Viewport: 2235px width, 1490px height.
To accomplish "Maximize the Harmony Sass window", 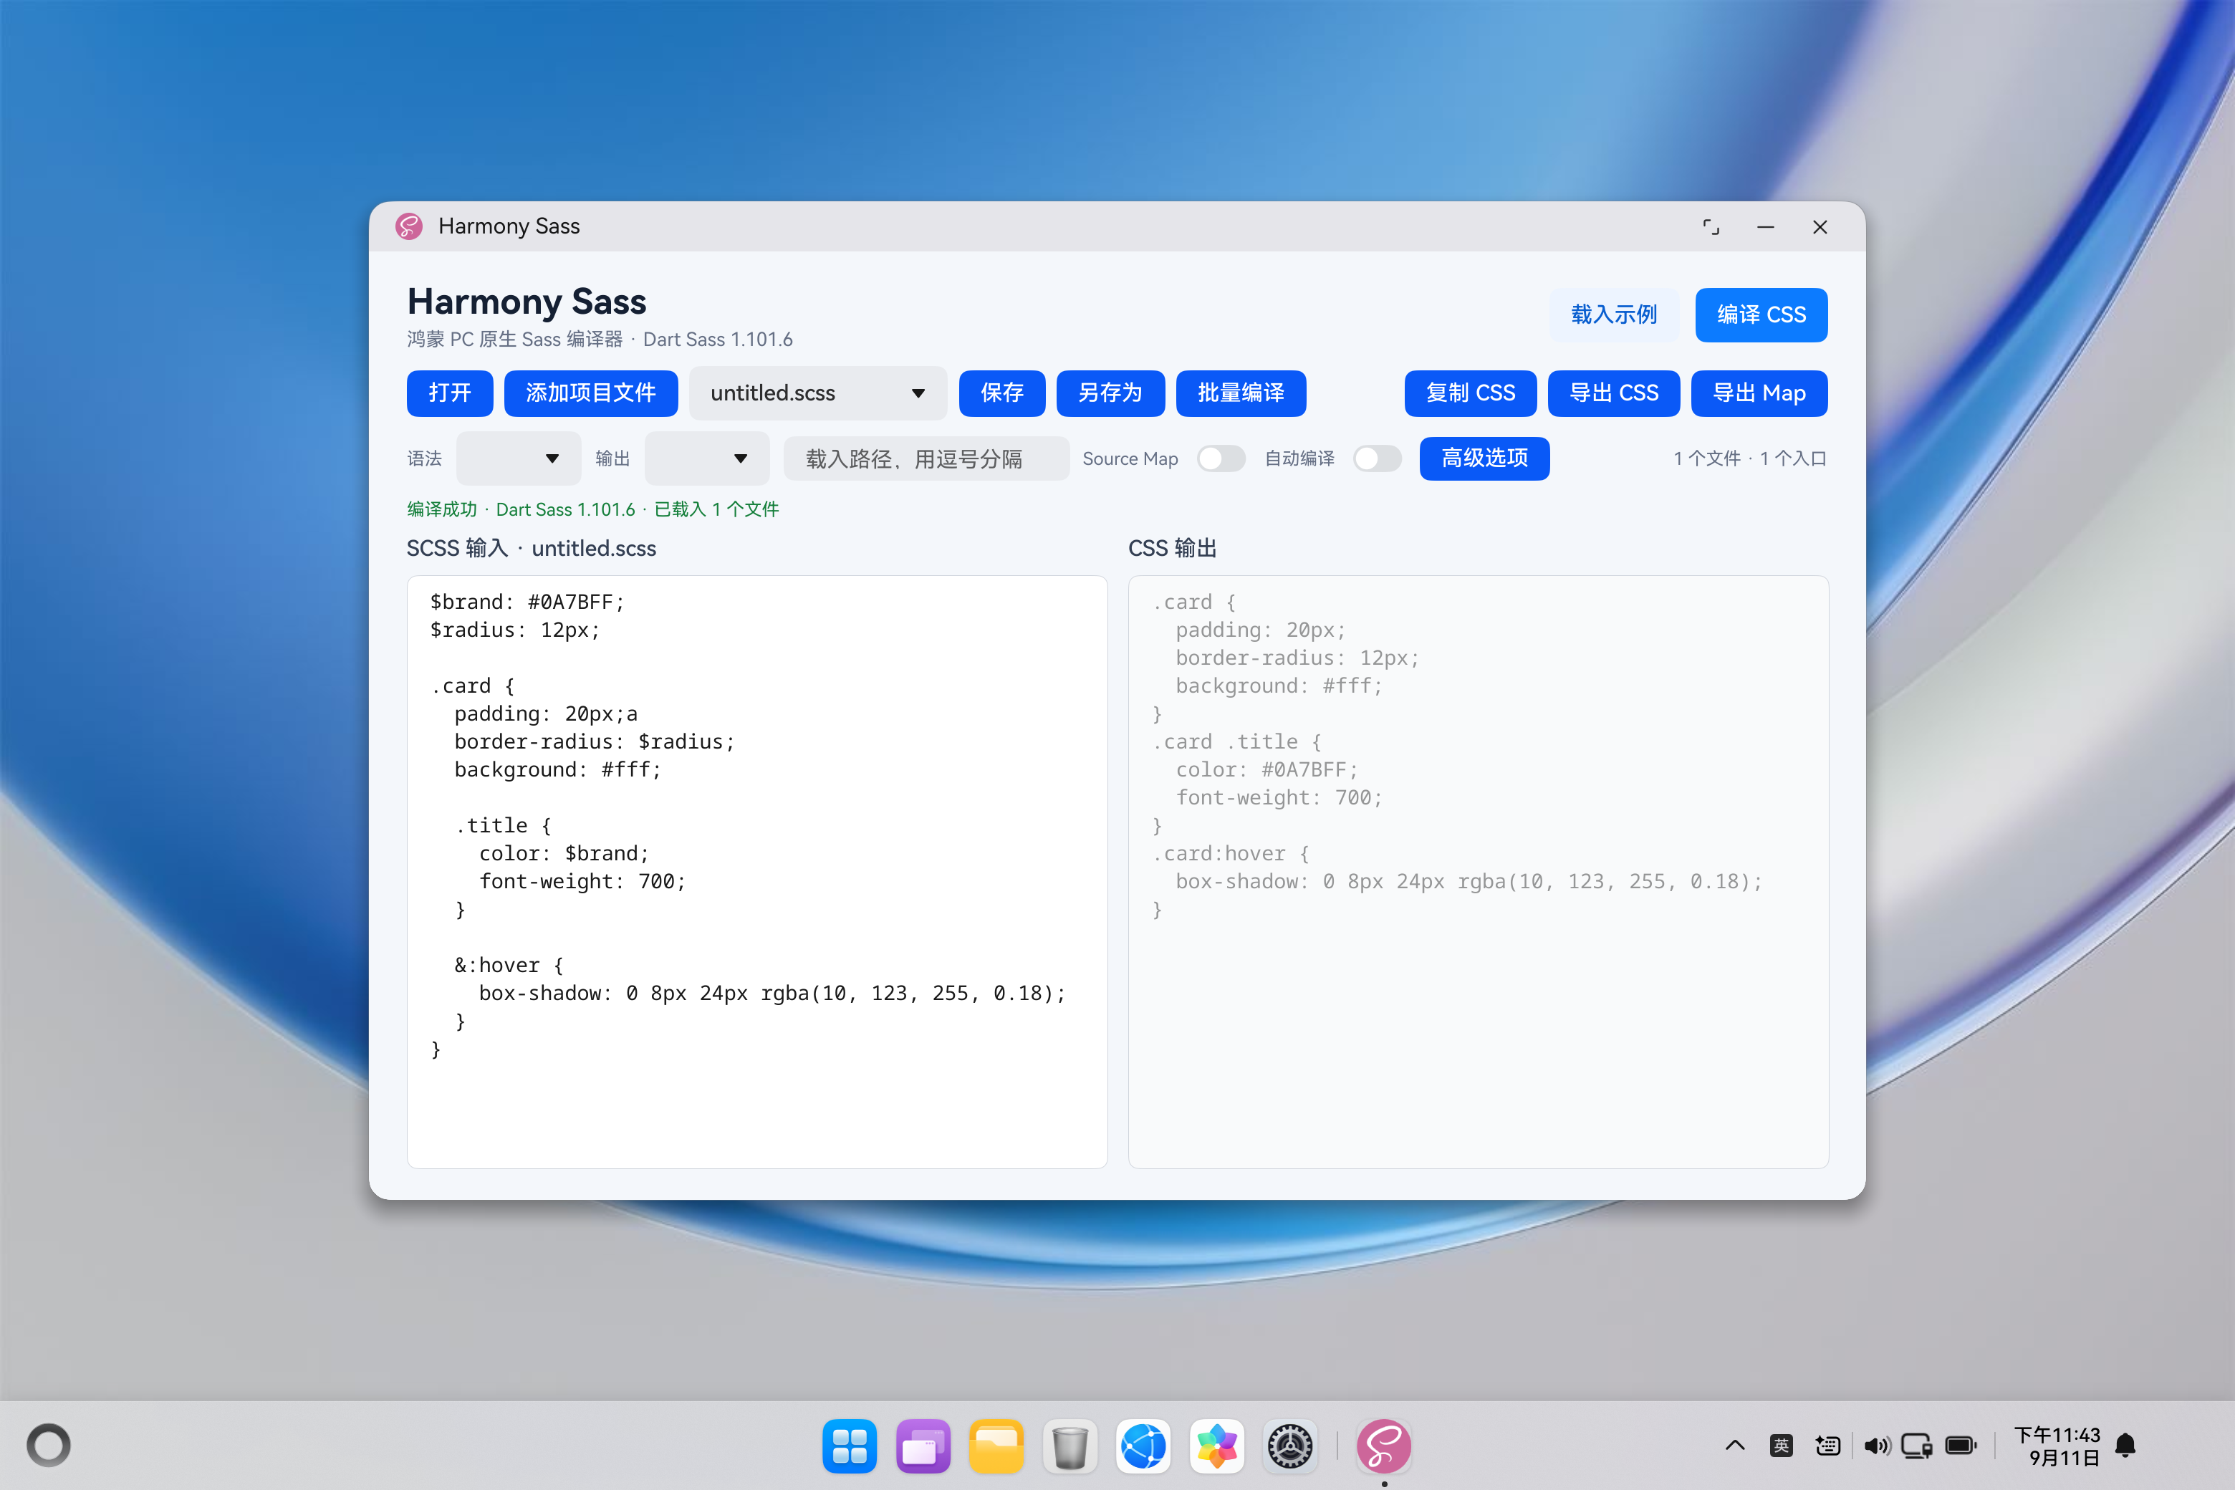I will 1711,227.
